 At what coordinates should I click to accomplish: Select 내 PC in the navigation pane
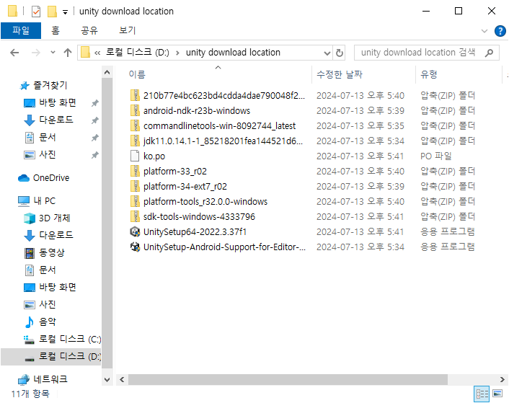(37, 201)
